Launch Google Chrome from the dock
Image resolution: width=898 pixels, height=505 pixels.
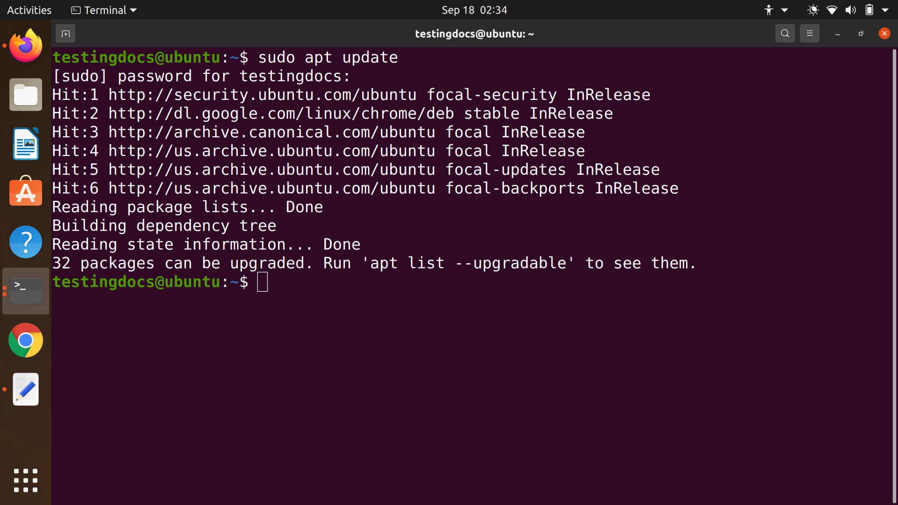(x=25, y=340)
